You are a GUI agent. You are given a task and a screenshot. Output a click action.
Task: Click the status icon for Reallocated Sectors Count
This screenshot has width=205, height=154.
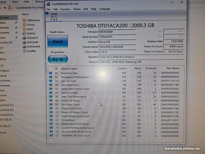[x=51, y=89]
